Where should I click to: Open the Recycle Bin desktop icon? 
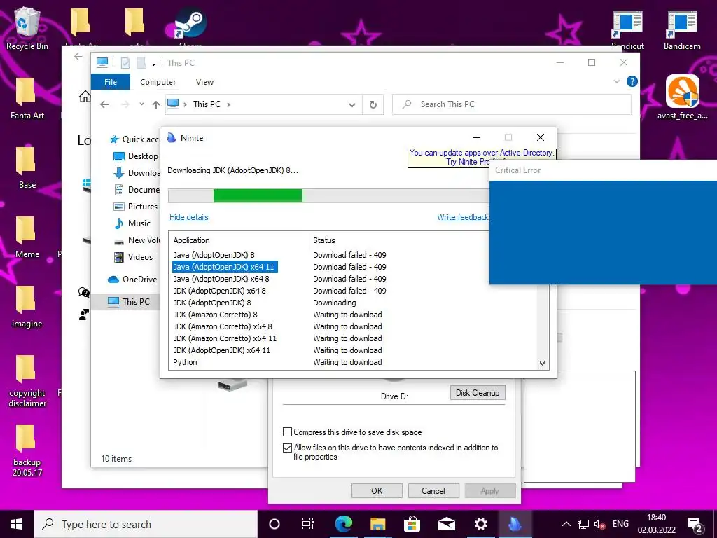point(27,27)
